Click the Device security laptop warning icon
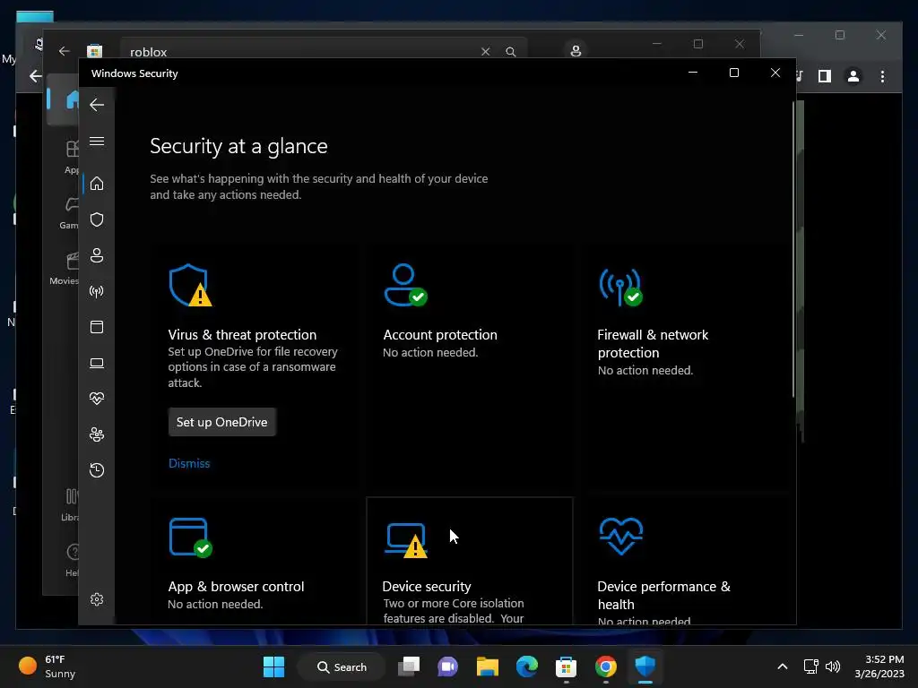 pos(407,540)
